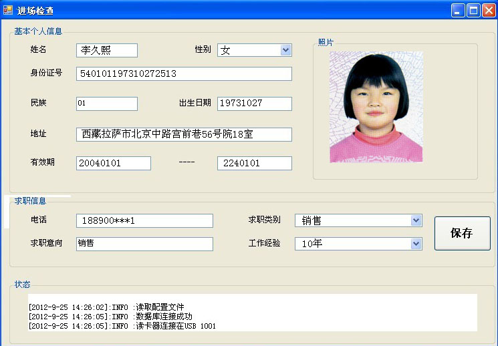Minimize the 进场检查 window
Screen dimensions: 498x346
458,11
